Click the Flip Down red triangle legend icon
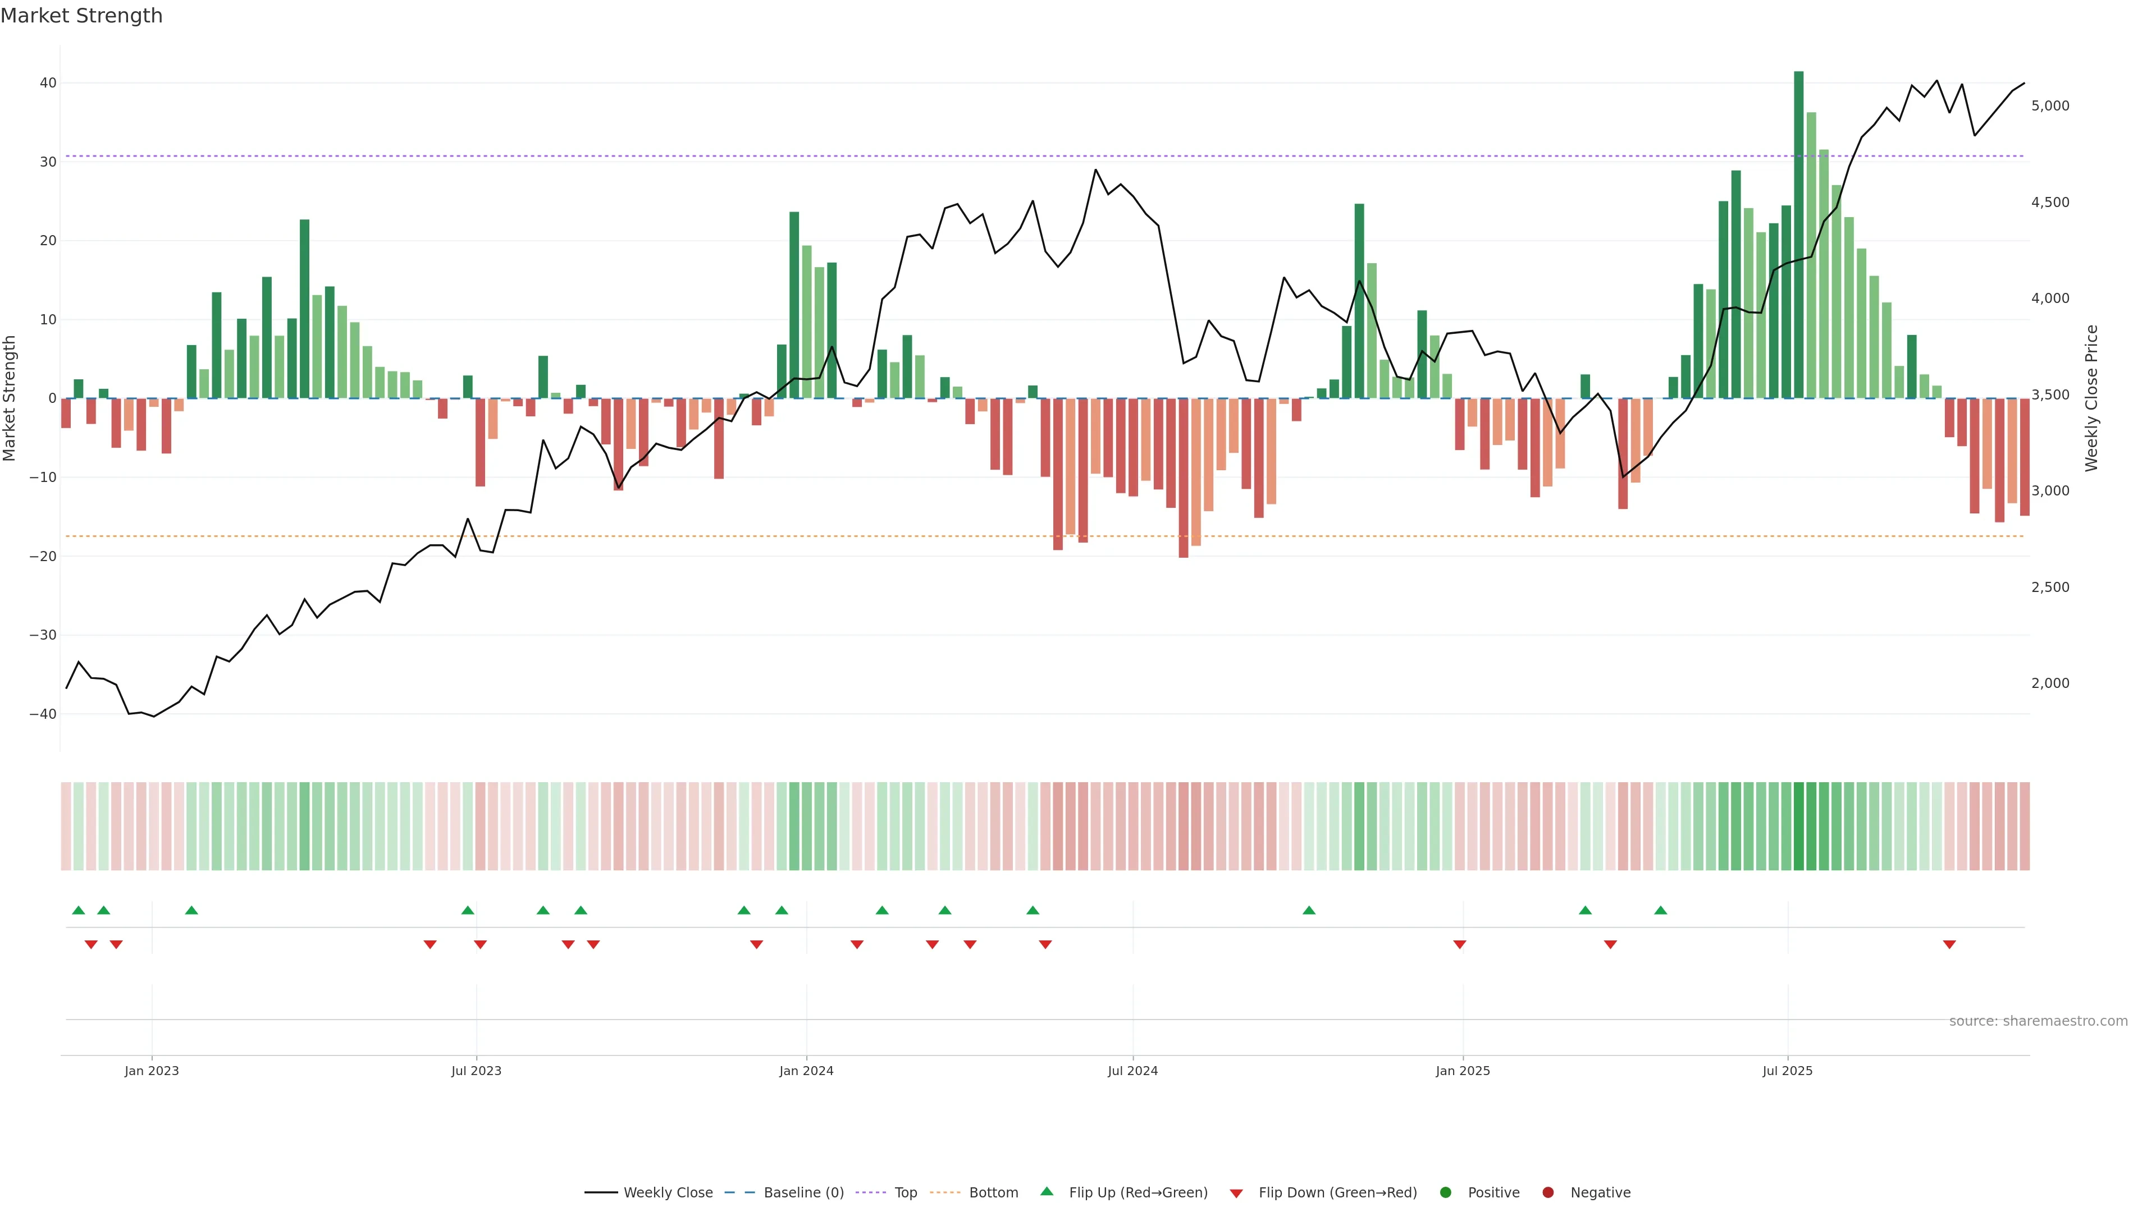The height and width of the screenshot is (1212, 2156). point(1236,1193)
